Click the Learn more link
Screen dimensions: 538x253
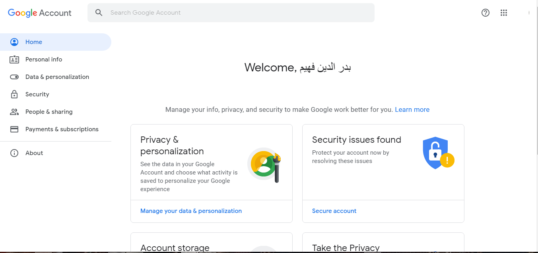[412, 109]
